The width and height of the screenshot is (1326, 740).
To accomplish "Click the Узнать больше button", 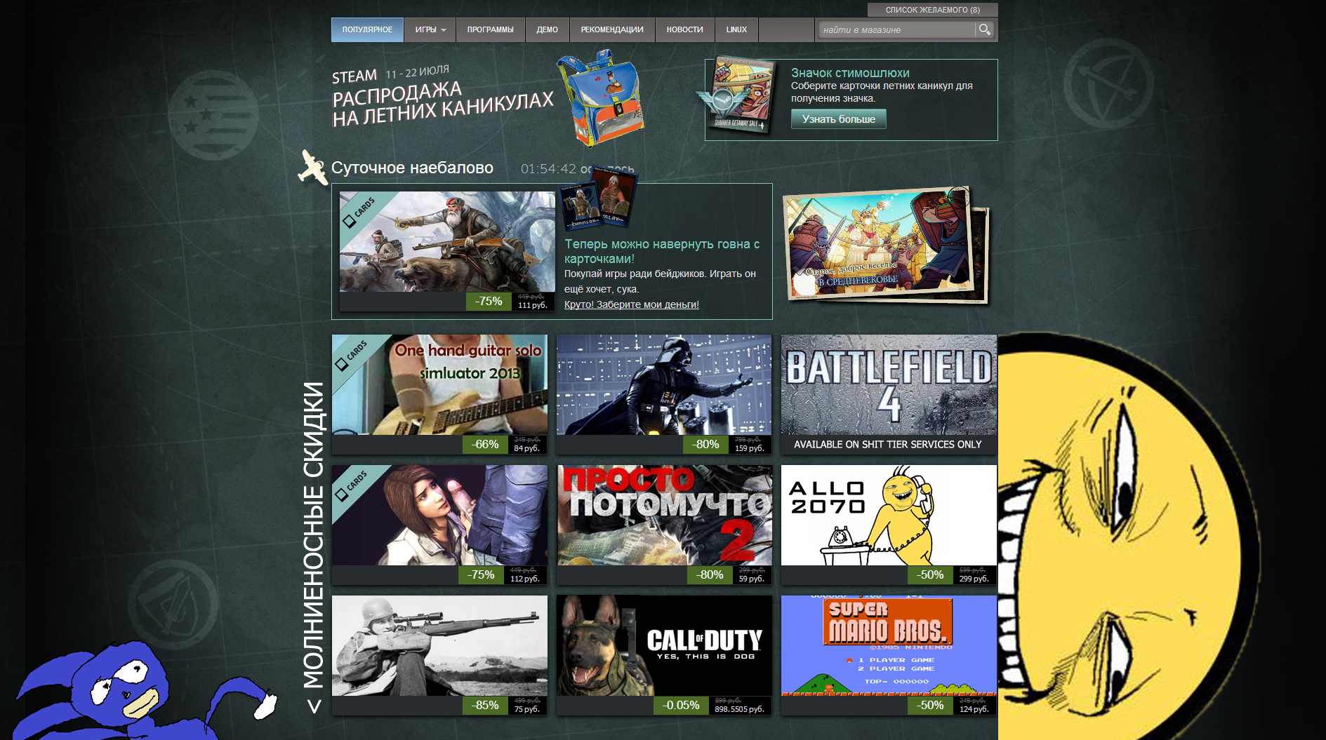I will tap(839, 119).
